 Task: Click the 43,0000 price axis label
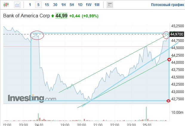tap(178, 92)
